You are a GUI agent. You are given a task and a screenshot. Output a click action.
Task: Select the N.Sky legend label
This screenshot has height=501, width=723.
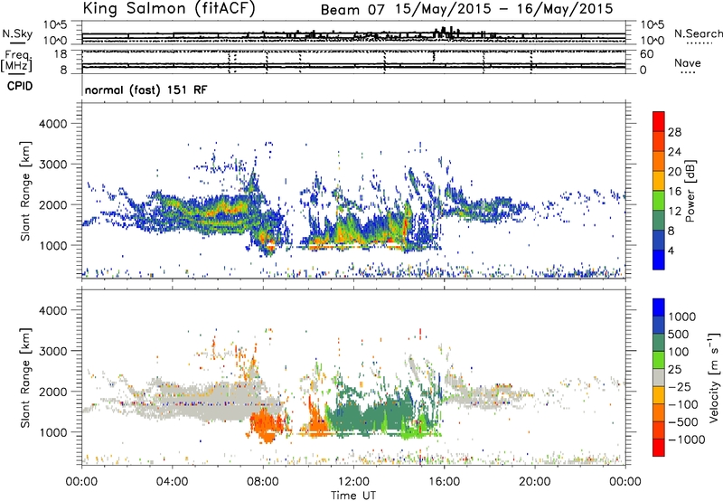[17, 33]
